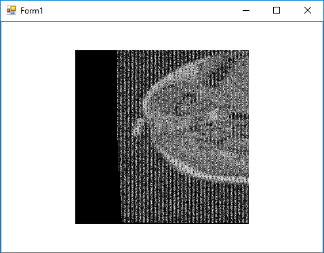The width and height of the screenshot is (324, 253).
Task: Click the blank form space above the picture
Action: click(162, 36)
